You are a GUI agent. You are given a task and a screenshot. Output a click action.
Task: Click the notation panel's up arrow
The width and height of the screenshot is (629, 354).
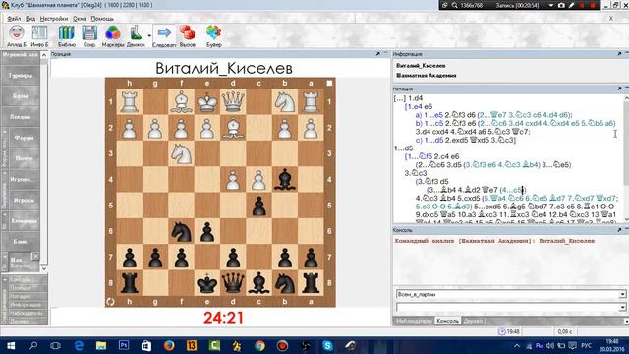pos(626,98)
